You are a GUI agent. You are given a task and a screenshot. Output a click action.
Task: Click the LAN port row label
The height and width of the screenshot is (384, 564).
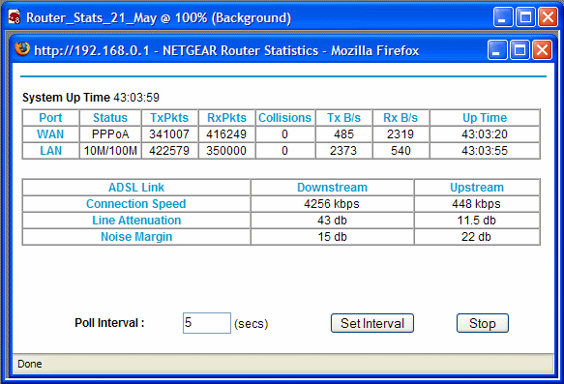coord(50,151)
